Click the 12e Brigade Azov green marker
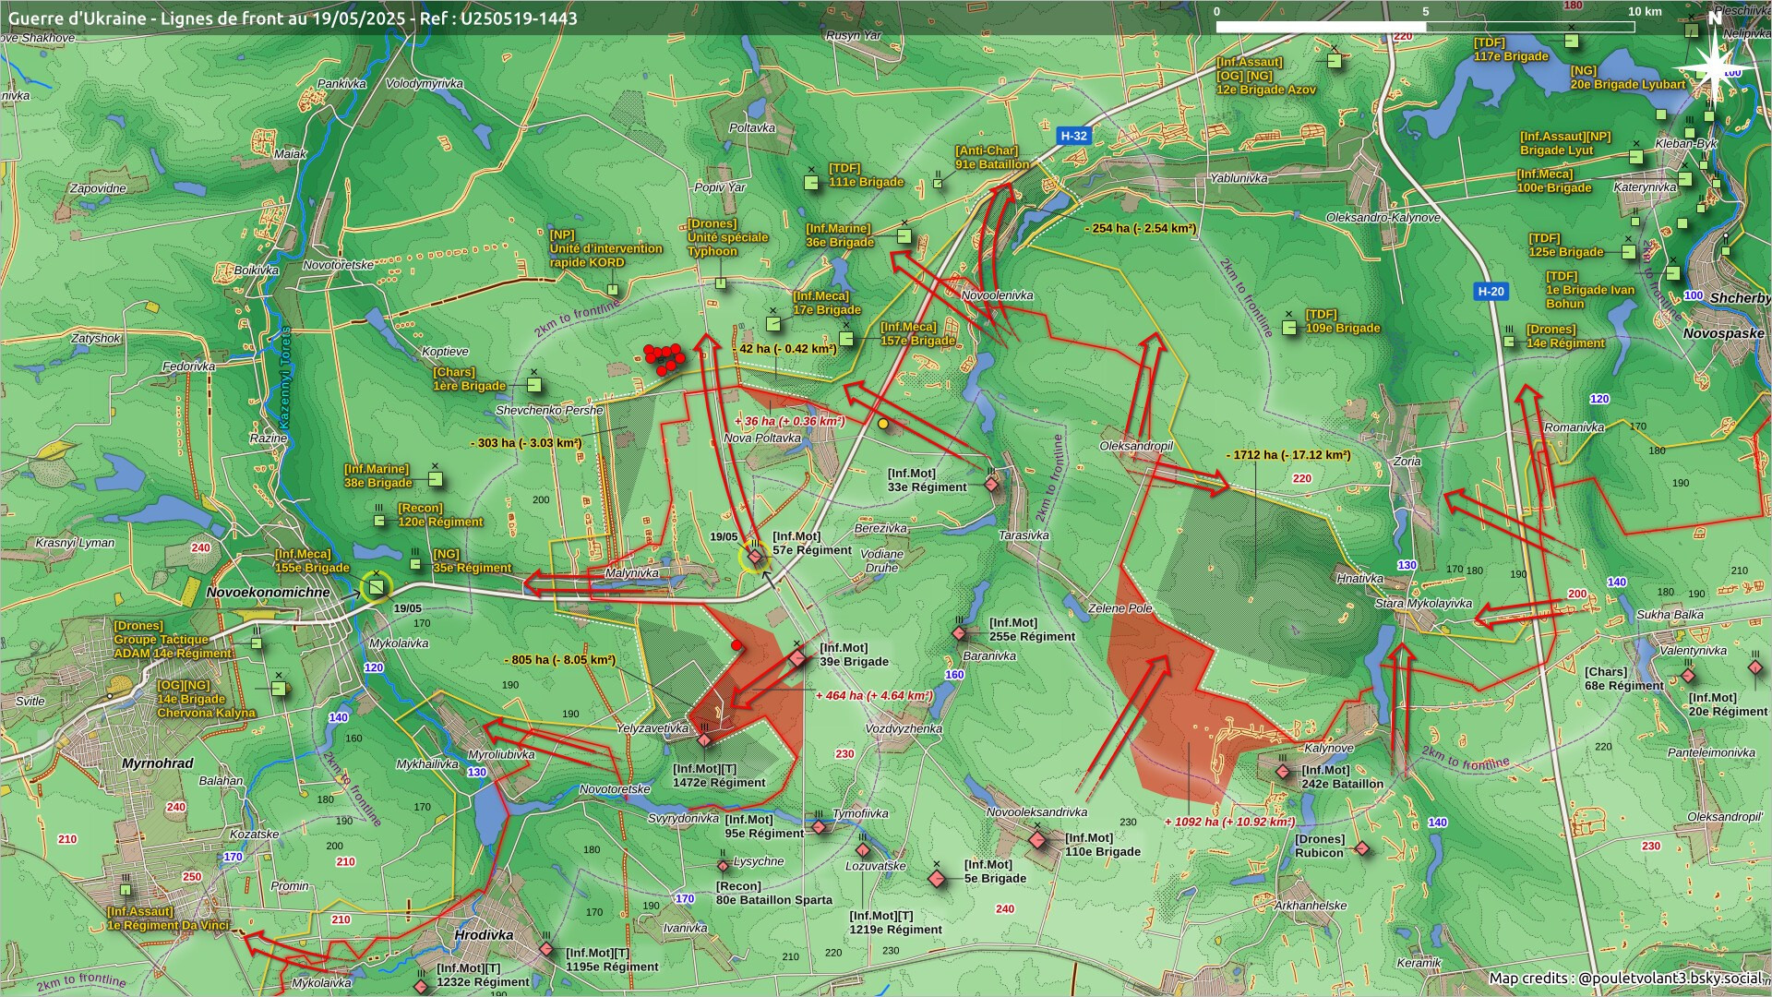The height and width of the screenshot is (997, 1772). (x=1335, y=61)
